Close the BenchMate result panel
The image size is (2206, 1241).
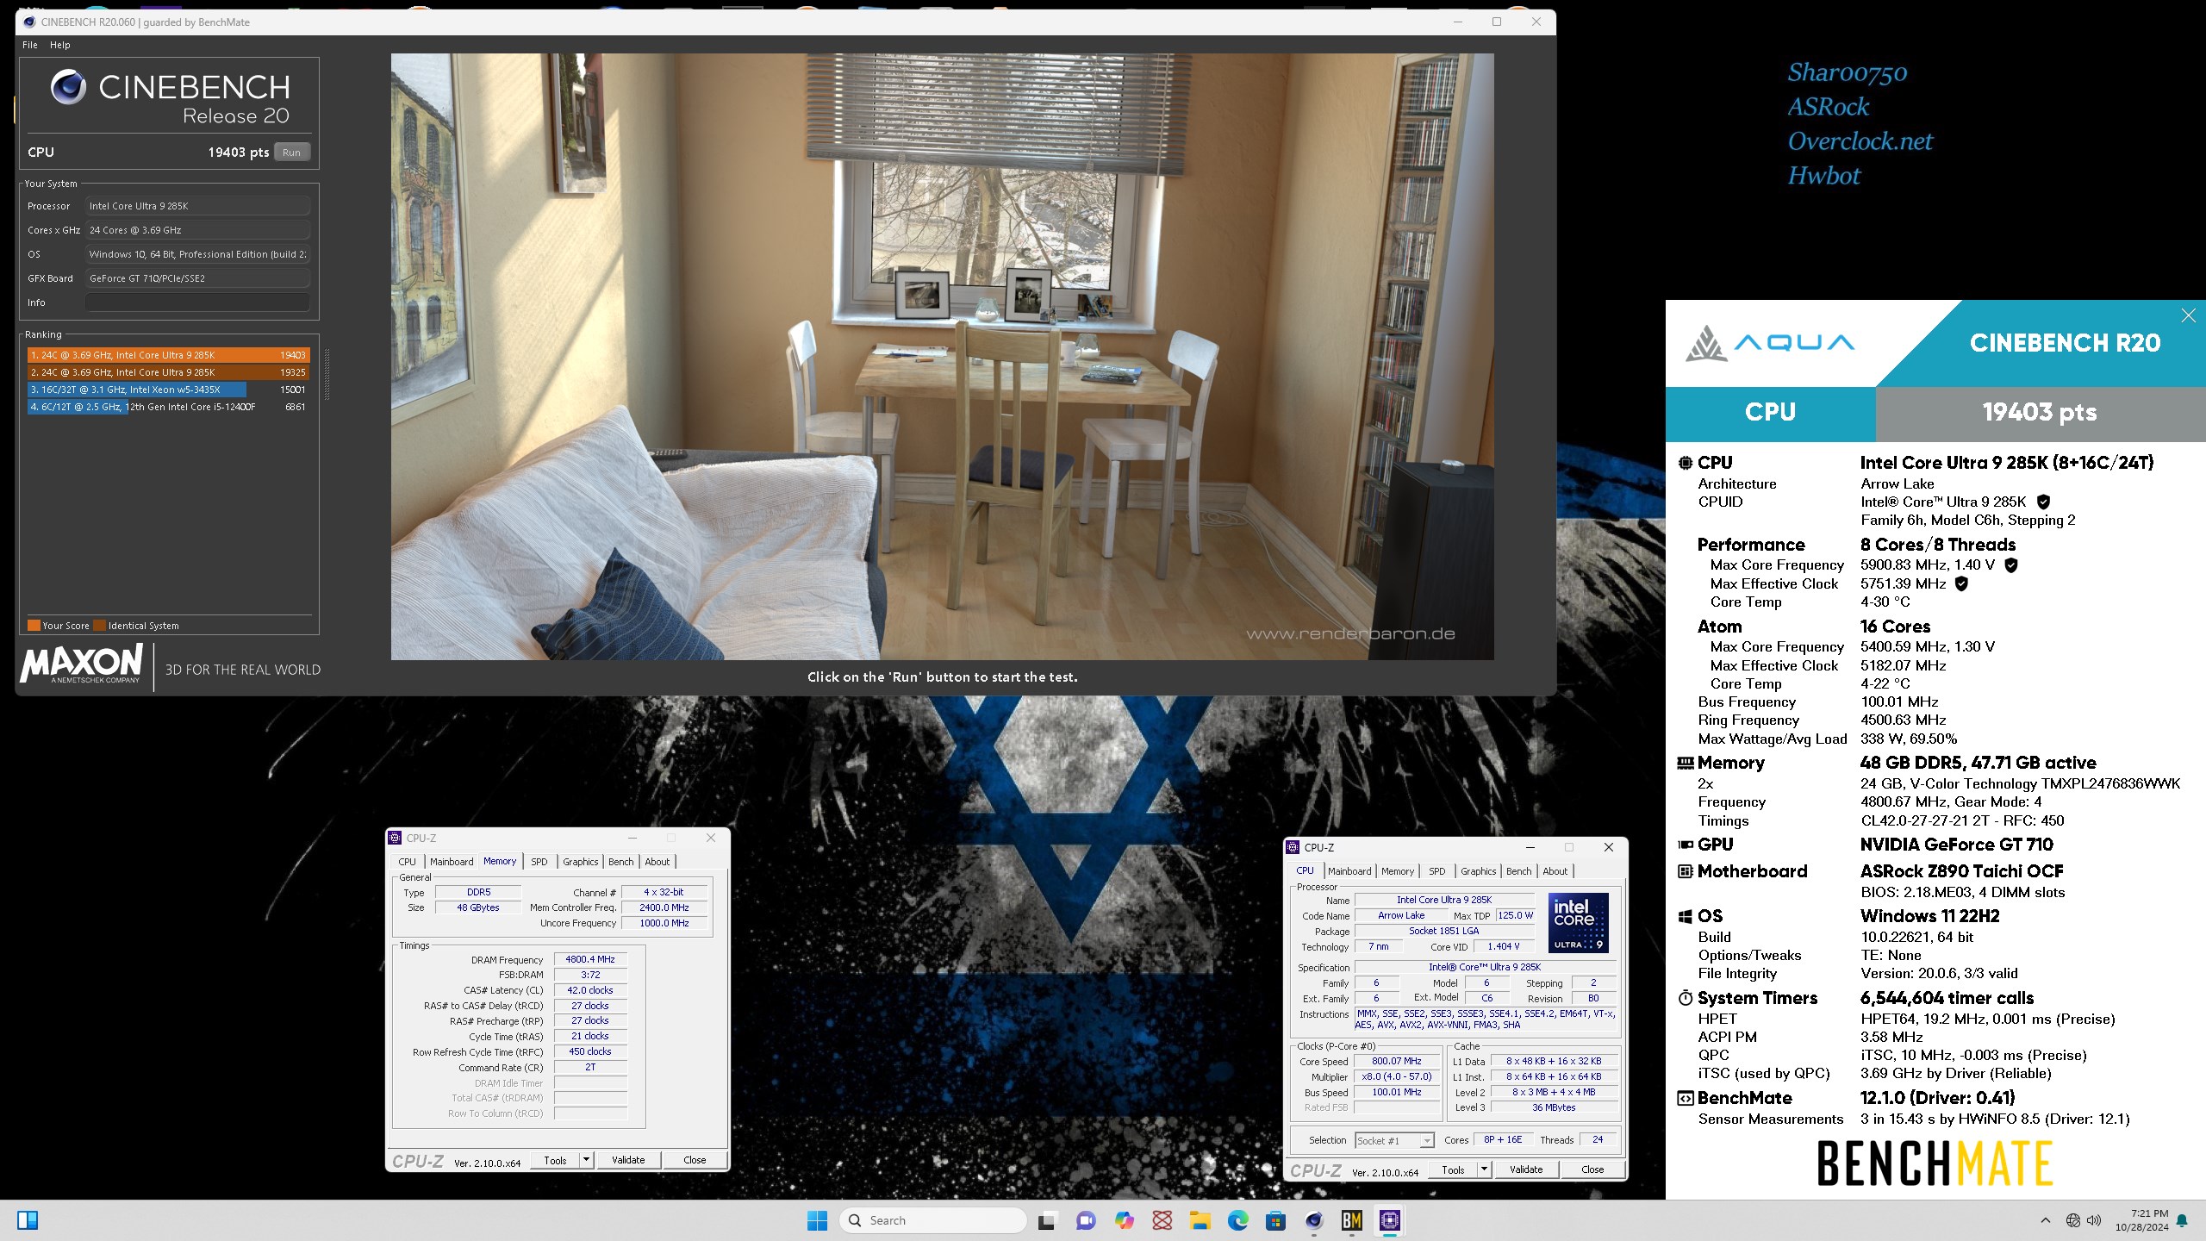coord(2188,315)
